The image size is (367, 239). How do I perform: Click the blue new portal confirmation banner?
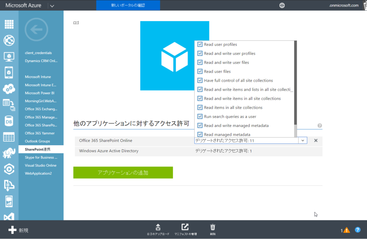tap(128, 5)
